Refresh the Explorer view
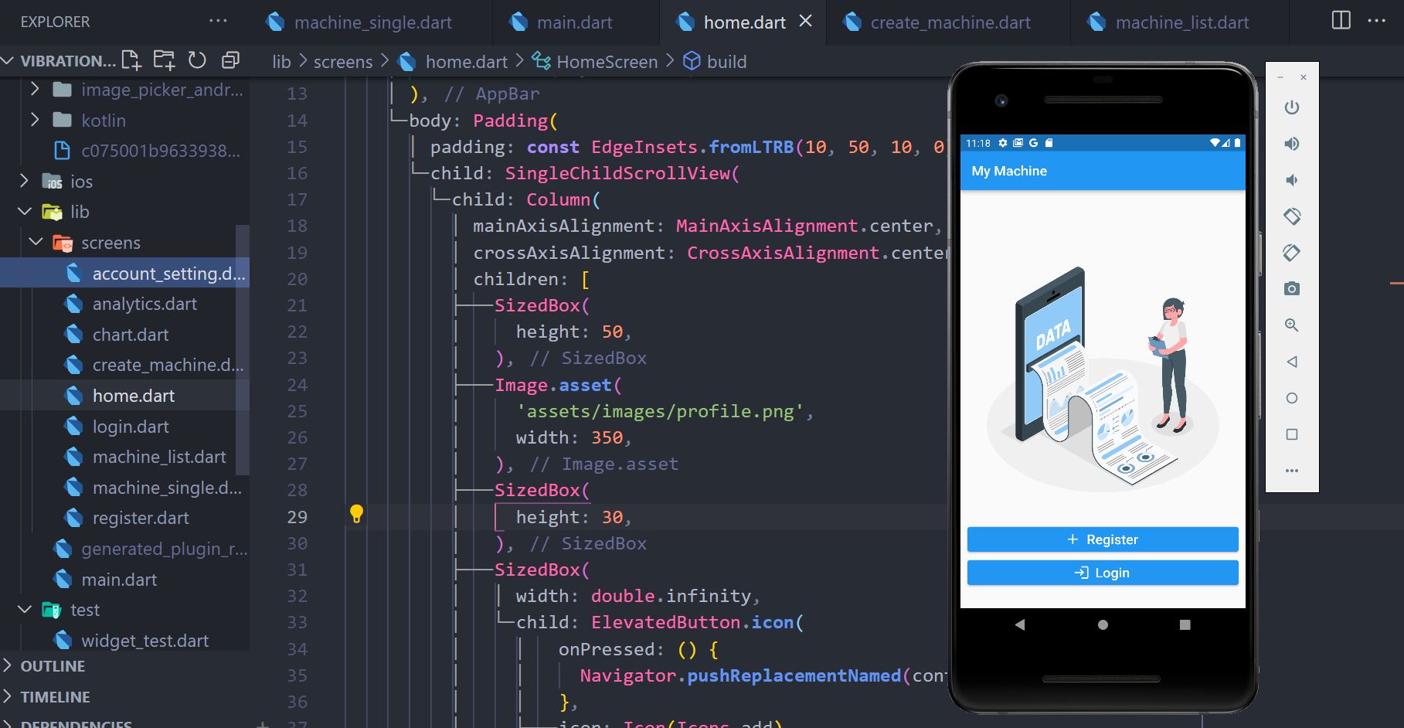This screenshot has width=1404, height=728. point(199,60)
